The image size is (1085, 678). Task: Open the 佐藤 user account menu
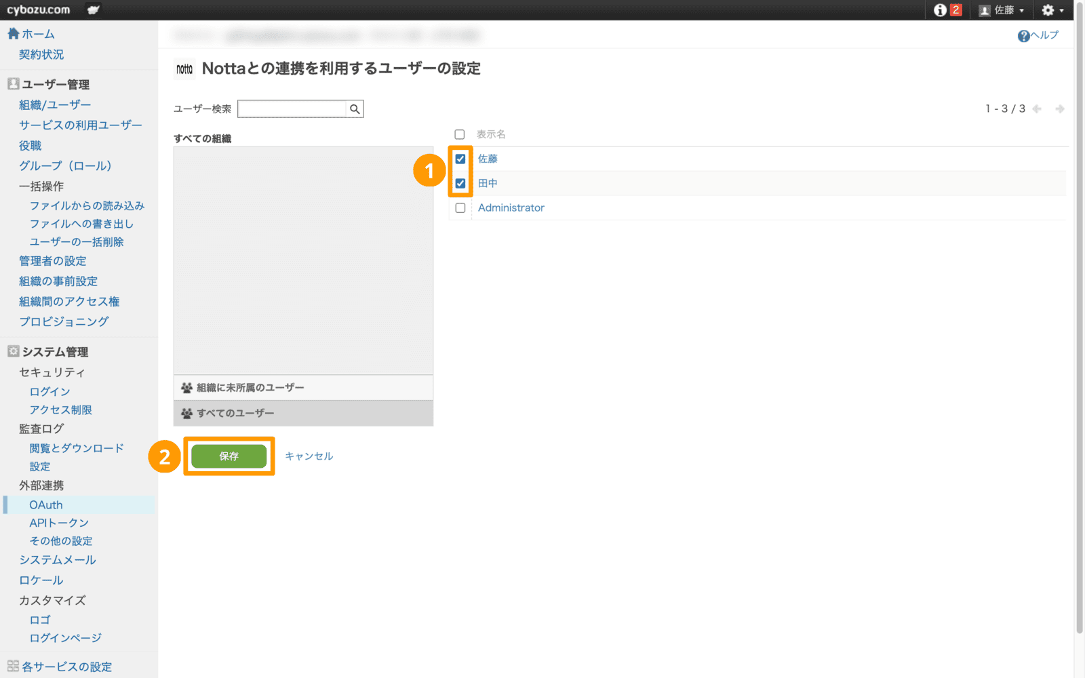click(1002, 10)
